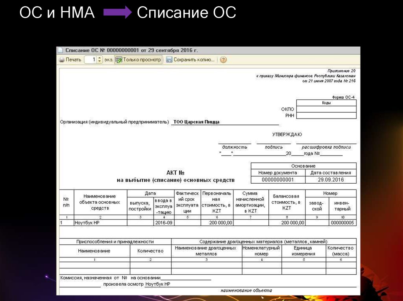Screen dimensions: 403x301
Task: Open help with the question mark icon
Action: tap(223, 60)
